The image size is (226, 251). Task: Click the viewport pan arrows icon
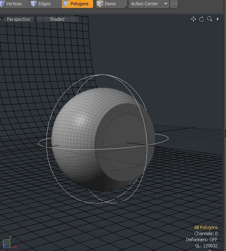click(x=193, y=19)
